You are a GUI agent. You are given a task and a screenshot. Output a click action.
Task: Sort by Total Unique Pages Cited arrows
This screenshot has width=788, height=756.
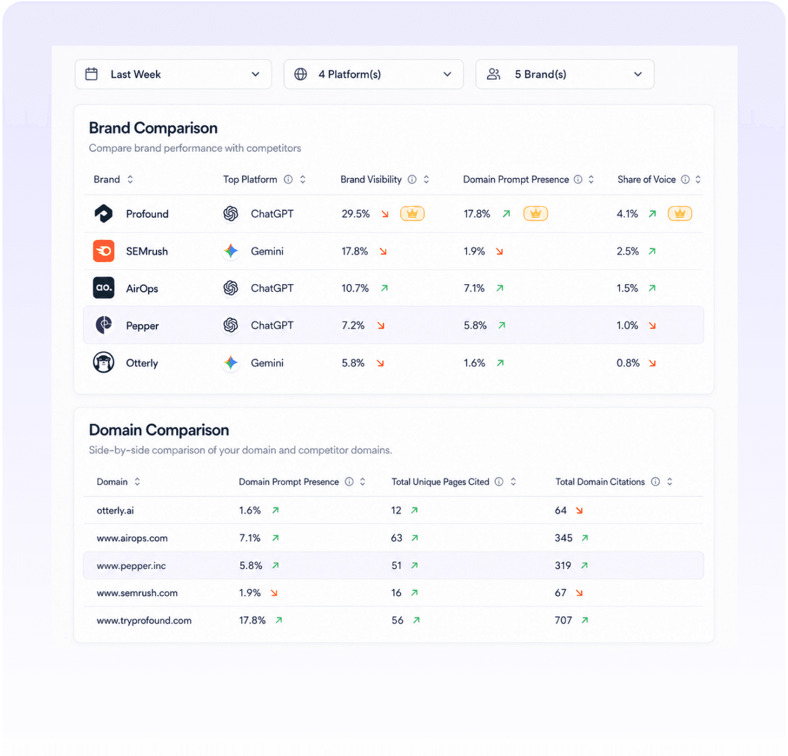click(x=513, y=482)
